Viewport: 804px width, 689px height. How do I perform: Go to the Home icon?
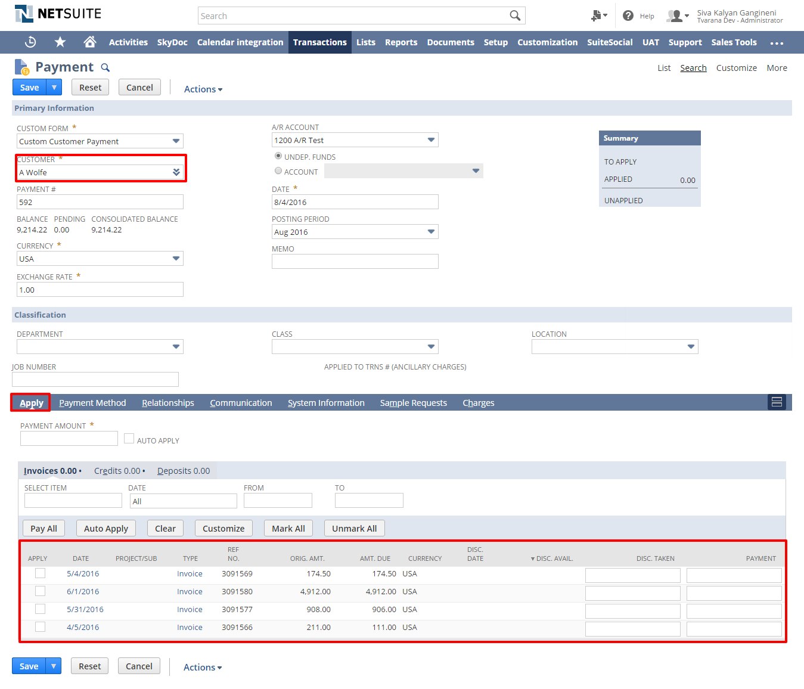[90, 42]
